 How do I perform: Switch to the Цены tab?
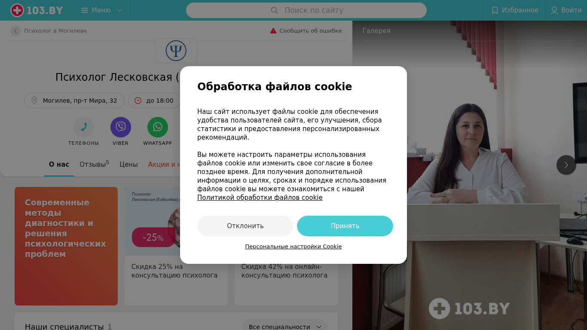coord(128,164)
